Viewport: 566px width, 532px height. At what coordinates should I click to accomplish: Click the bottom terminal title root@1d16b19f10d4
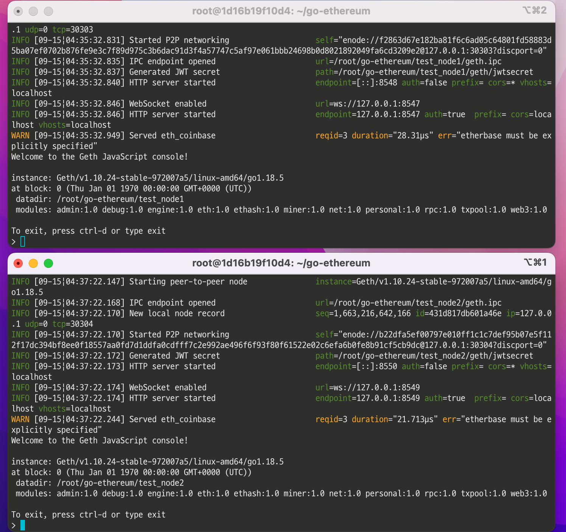[281, 263]
